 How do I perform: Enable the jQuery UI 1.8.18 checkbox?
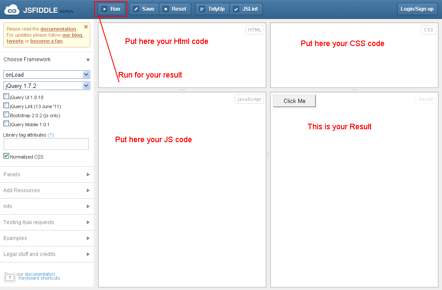pos(6,97)
